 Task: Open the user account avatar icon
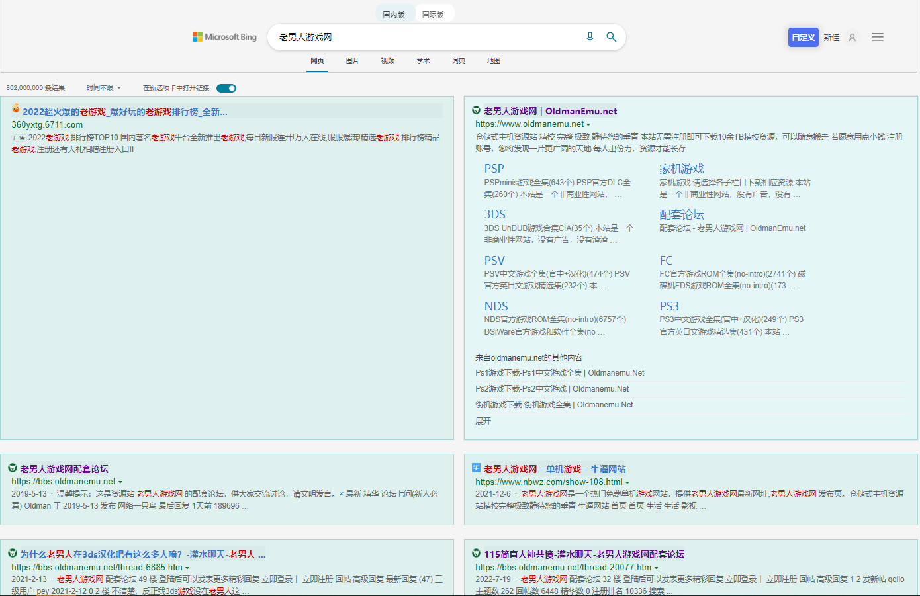pyautogui.click(x=852, y=38)
